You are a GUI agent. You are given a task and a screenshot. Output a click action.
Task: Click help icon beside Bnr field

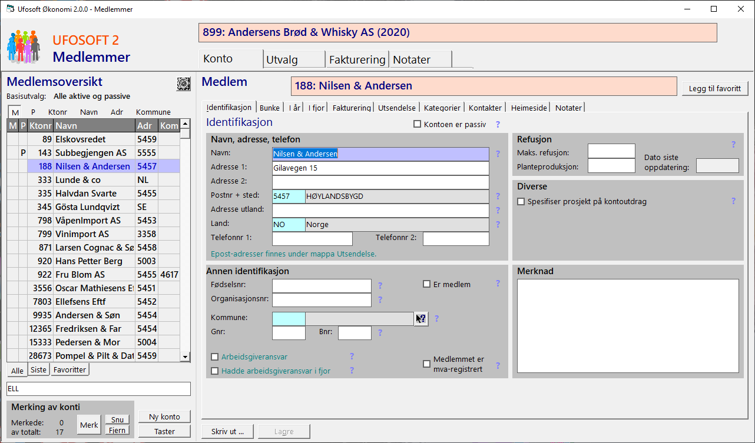pos(380,332)
